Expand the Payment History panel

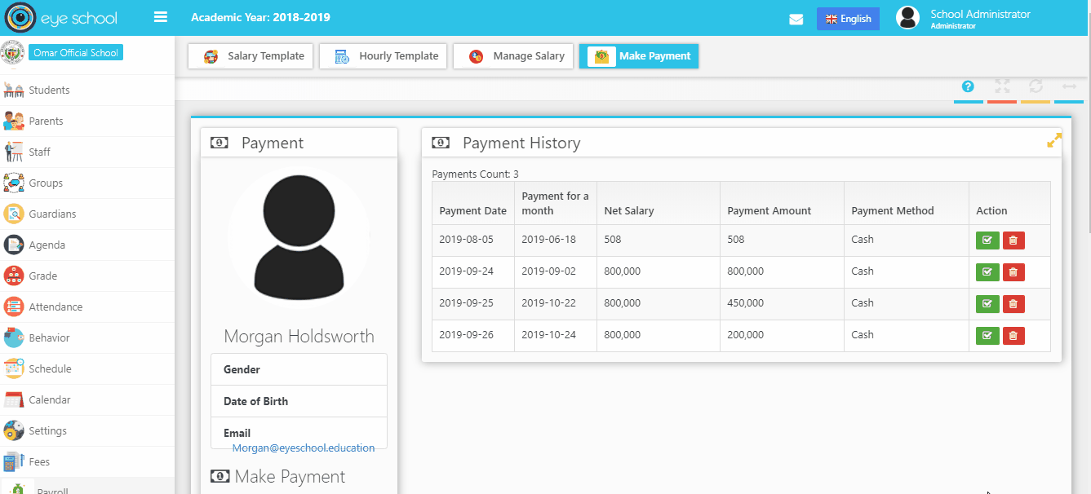pyautogui.click(x=1054, y=141)
